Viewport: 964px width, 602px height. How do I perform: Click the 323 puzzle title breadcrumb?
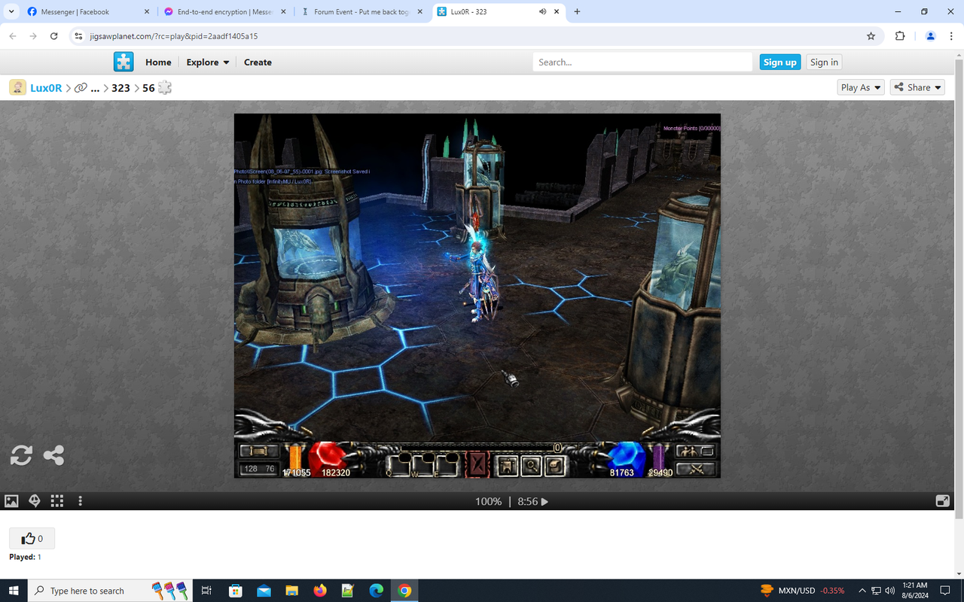click(x=120, y=88)
